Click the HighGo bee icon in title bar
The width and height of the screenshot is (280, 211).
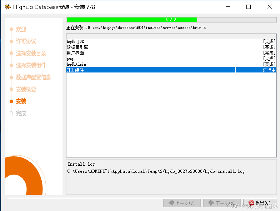point(8,7)
